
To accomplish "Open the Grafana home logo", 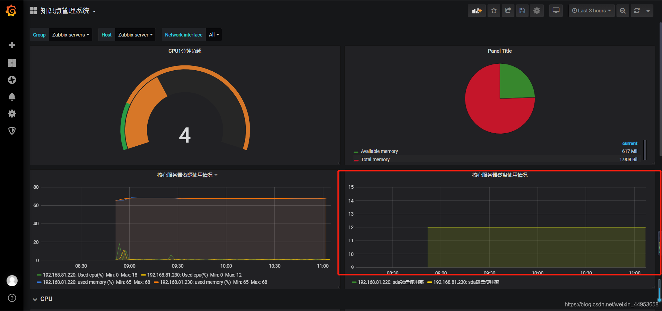I will point(11,11).
